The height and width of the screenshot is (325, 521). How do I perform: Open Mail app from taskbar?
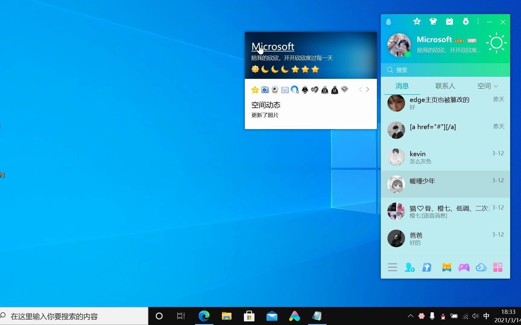[x=272, y=316]
